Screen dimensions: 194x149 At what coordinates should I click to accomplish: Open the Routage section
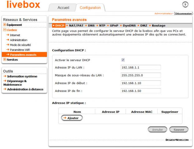click(158, 26)
